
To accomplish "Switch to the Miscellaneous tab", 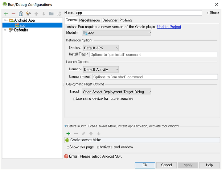I will [90, 20].
